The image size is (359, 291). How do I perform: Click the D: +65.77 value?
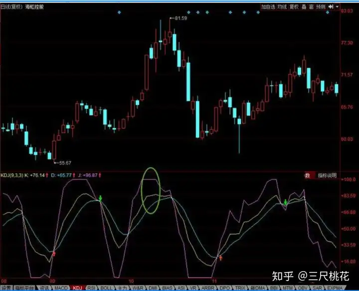point(62,175)
